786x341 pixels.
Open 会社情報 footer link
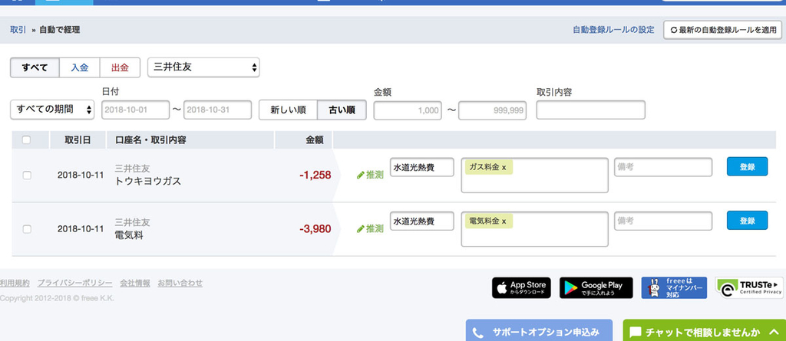pos(135,283)
